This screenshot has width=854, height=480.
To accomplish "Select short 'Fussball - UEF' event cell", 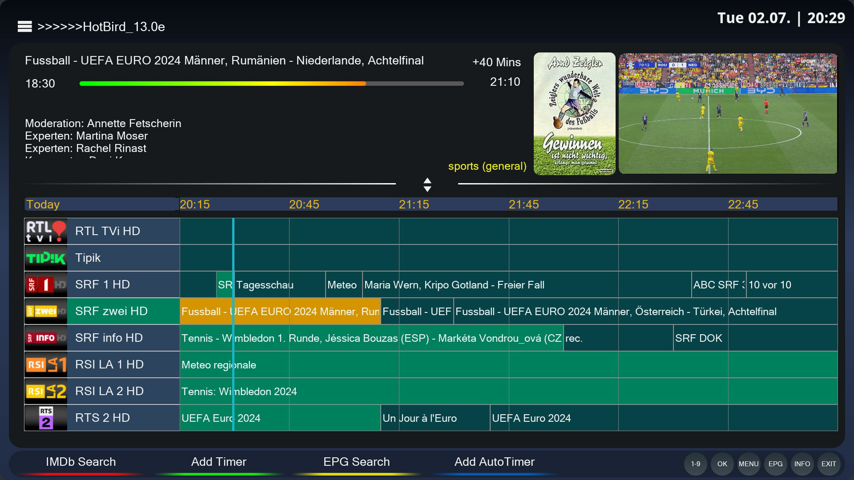I will click(x=417, y=312).
